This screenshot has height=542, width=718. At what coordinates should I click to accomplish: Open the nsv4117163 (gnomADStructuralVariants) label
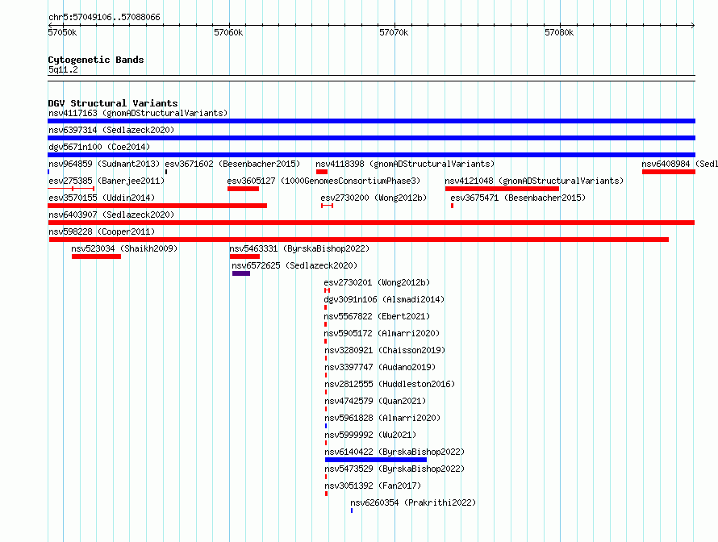tap(138, 113)
